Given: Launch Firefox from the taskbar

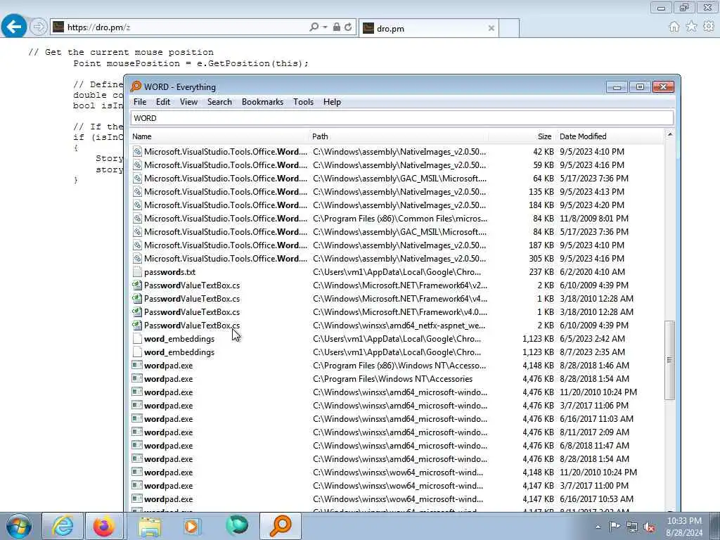Looking at the screenshot, I should 104,526.
